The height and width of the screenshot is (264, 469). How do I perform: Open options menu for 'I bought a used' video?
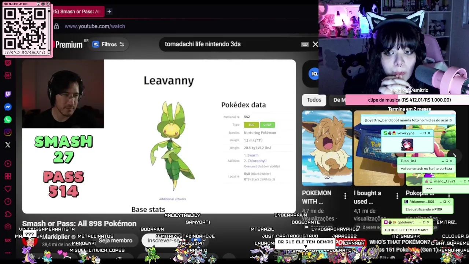coord(397,197)
